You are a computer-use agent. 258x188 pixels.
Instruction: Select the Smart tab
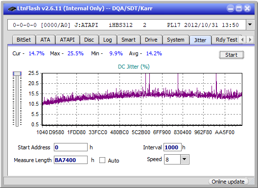pyautogui.click(x=128, y=40)
